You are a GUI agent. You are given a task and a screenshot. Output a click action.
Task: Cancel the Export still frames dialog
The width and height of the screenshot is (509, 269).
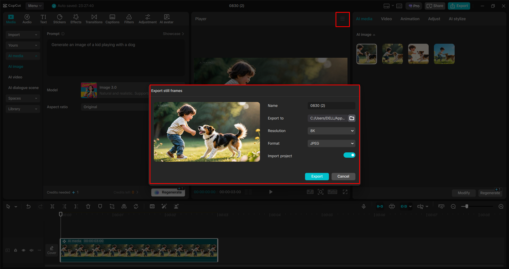point(343,176)
